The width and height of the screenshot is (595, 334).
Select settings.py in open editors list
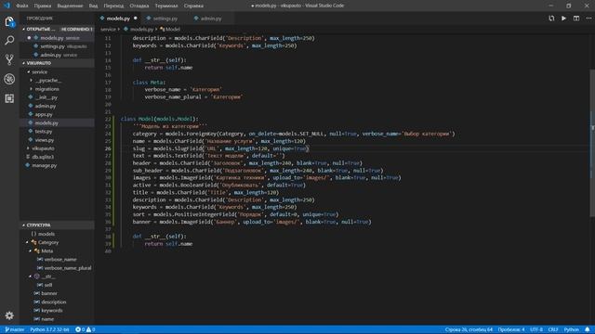click(x=57, y=46)
